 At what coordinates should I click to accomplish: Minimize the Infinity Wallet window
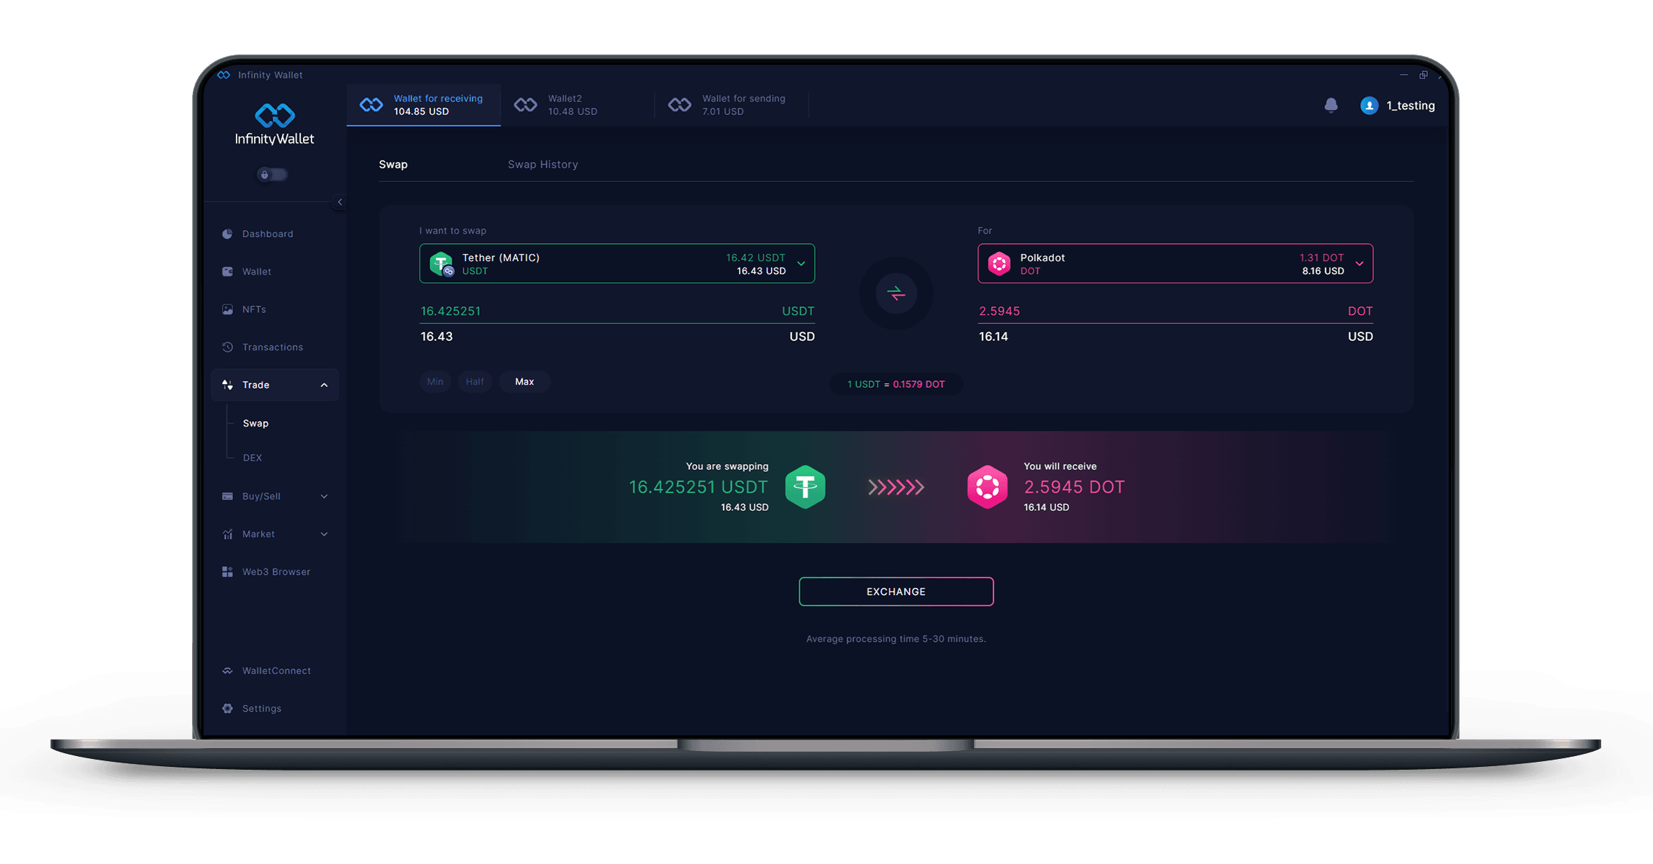1403,75
